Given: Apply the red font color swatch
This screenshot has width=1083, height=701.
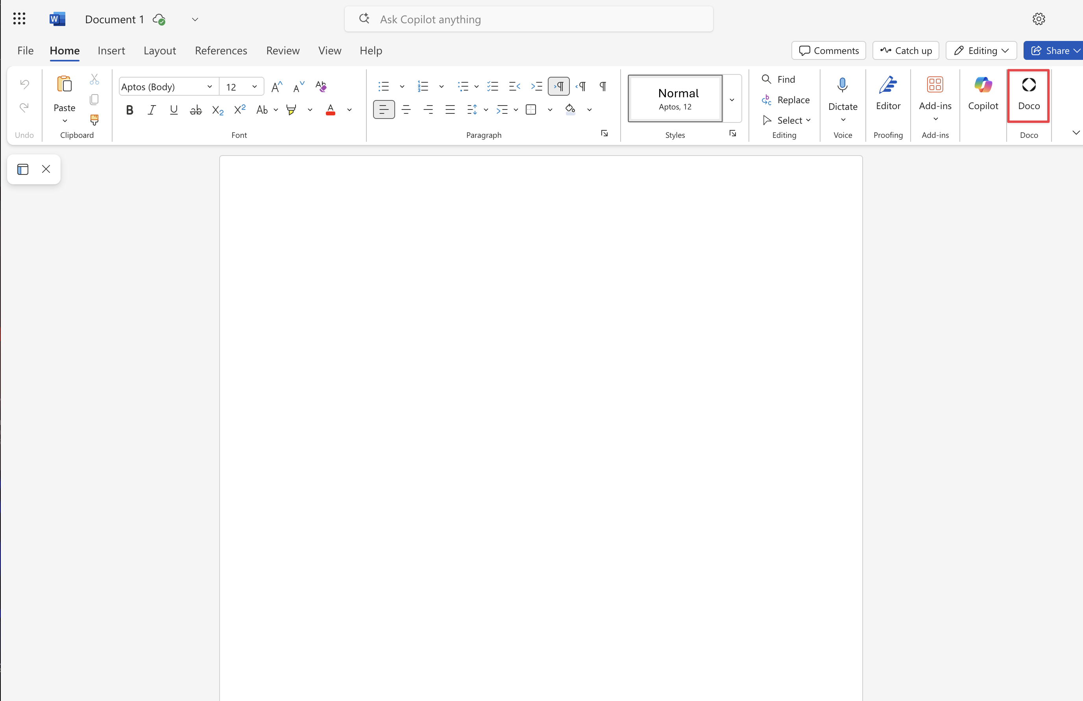Looking at the screenshot, I should pos(330,109).
